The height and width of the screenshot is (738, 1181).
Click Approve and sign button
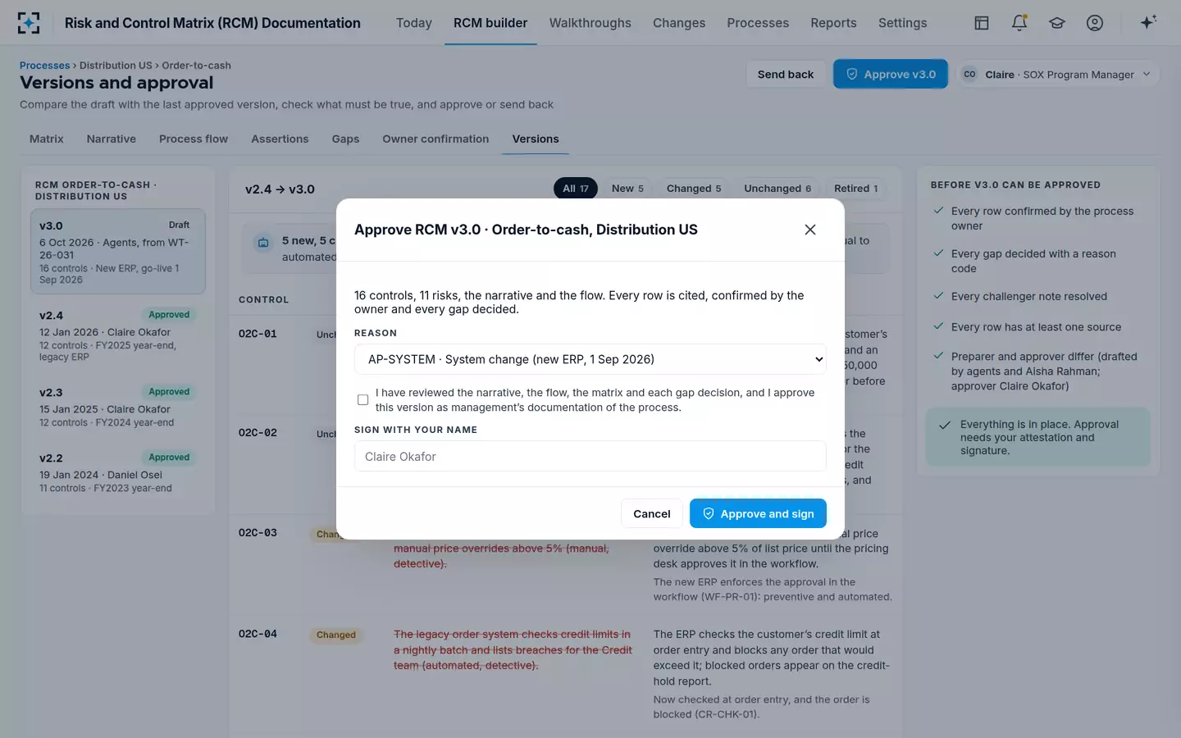(758, 513)
